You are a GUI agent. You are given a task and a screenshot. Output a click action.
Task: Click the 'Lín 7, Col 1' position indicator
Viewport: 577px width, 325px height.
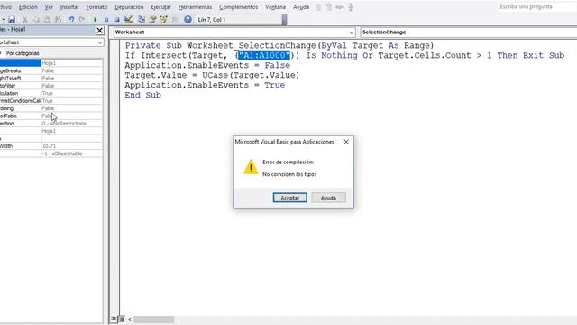(x=212, y=20)
